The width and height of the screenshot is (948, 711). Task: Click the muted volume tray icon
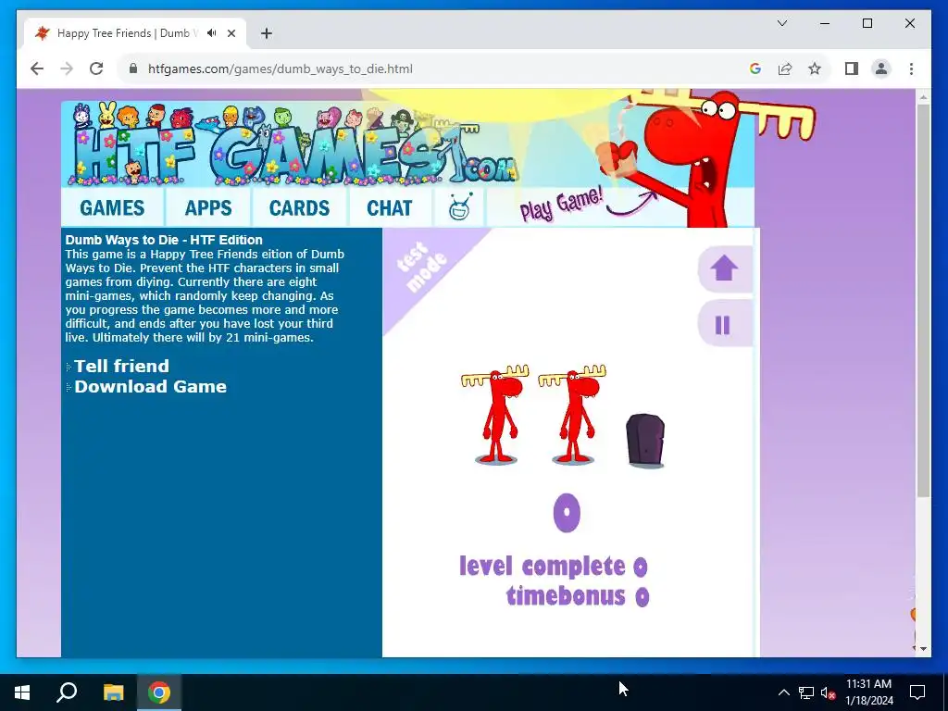(x=828, y=692)
